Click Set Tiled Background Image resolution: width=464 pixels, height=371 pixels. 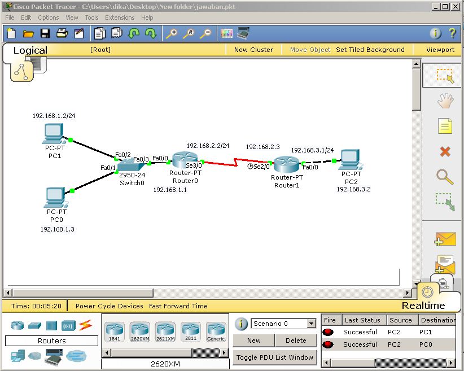click(x=370, y=50)
